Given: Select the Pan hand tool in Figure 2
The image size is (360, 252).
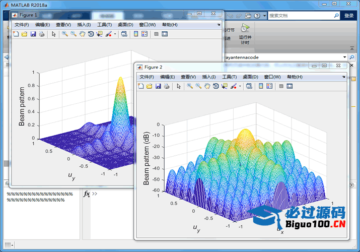Looking at the screenshot, I should coord(207,86).
